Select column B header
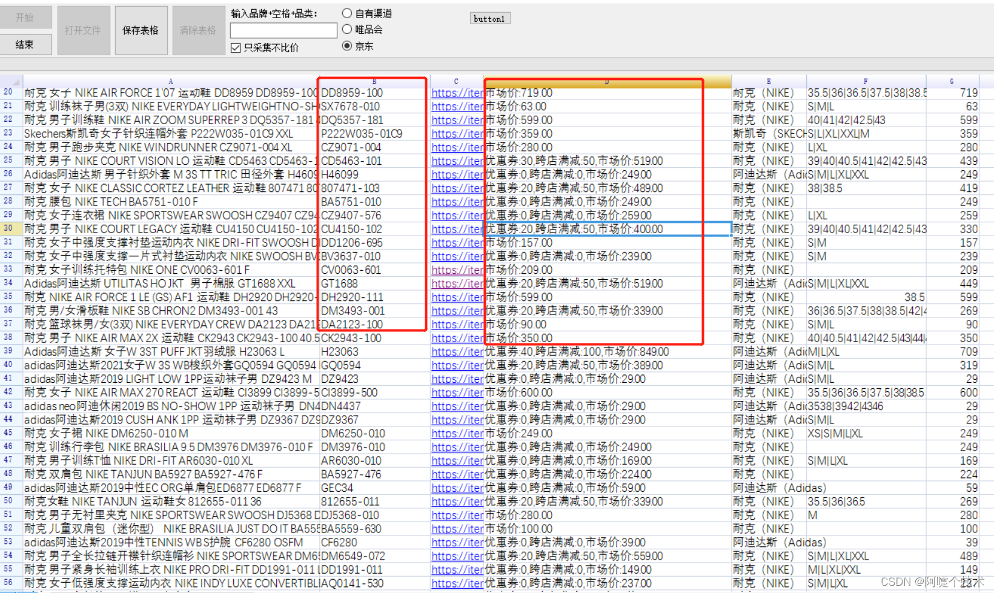Viewport: 994px width, 593px height. click(x=374, y=81)
